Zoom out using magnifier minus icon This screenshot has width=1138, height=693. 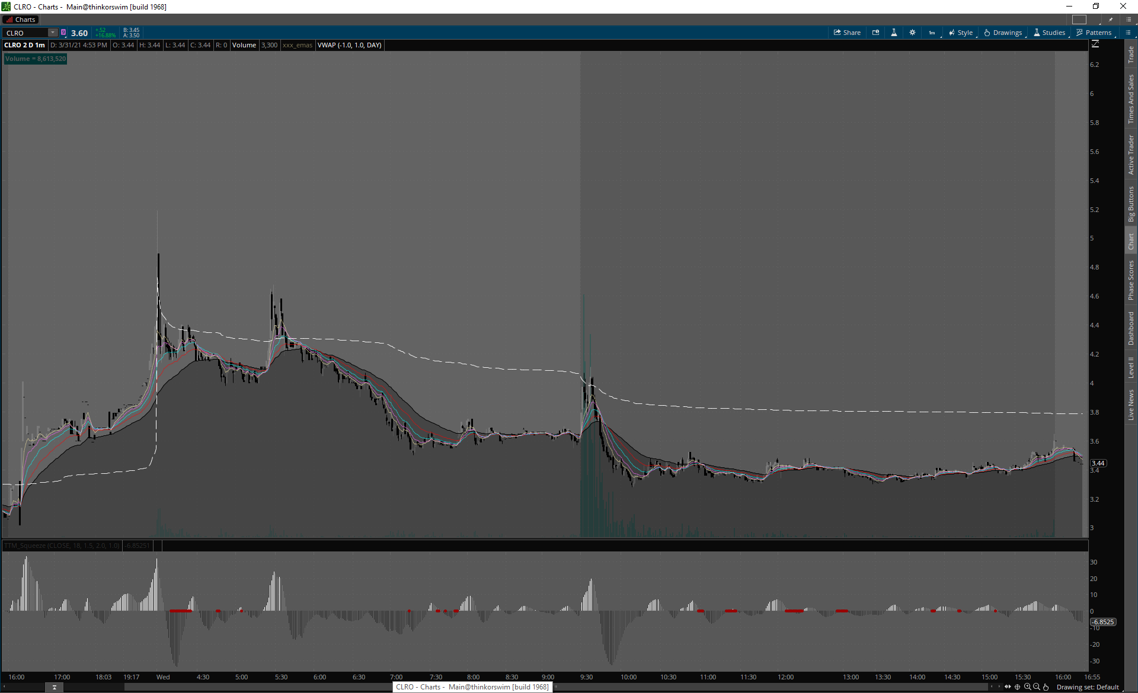1037,687
